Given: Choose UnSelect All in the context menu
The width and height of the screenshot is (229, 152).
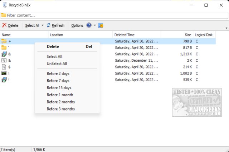Looking at the screenshot, I should coord(67,64).
